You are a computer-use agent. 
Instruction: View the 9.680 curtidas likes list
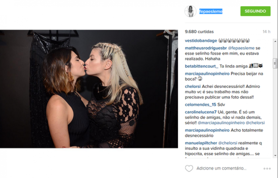click(199, 32)
